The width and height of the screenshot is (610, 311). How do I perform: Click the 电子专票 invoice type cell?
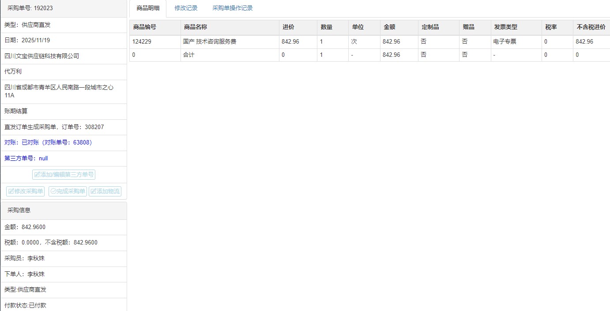(505, 42)
